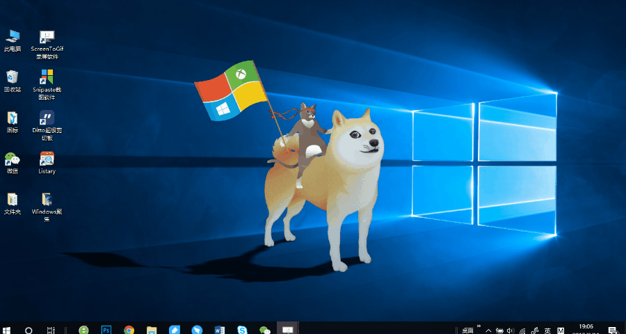Open the volume control tray icon
Viewport: 626px width, 334px height.
[x=511, y=331]
